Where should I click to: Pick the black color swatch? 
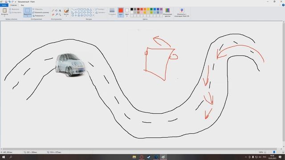pyautogui.click(x=132, y=9)
